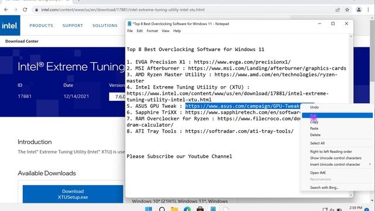This screenshot has width=375, height=211.
Task: Click the Sapphire TriXX line
Action: [213, 113]
